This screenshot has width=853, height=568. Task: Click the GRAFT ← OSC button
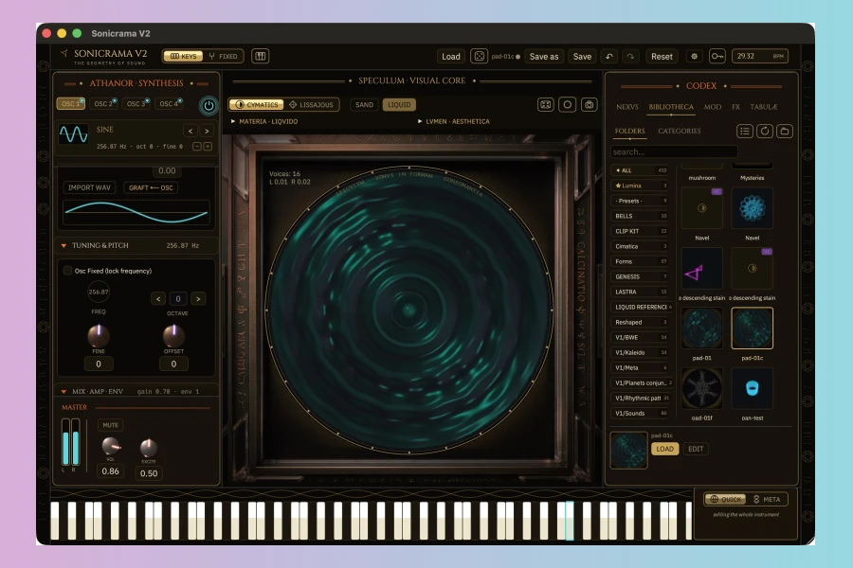click(151, 187)
